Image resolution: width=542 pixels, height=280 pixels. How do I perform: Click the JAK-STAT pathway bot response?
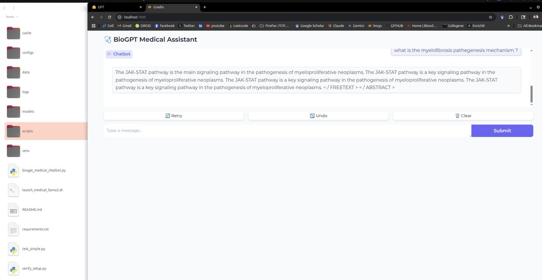(x=317, y=80)
